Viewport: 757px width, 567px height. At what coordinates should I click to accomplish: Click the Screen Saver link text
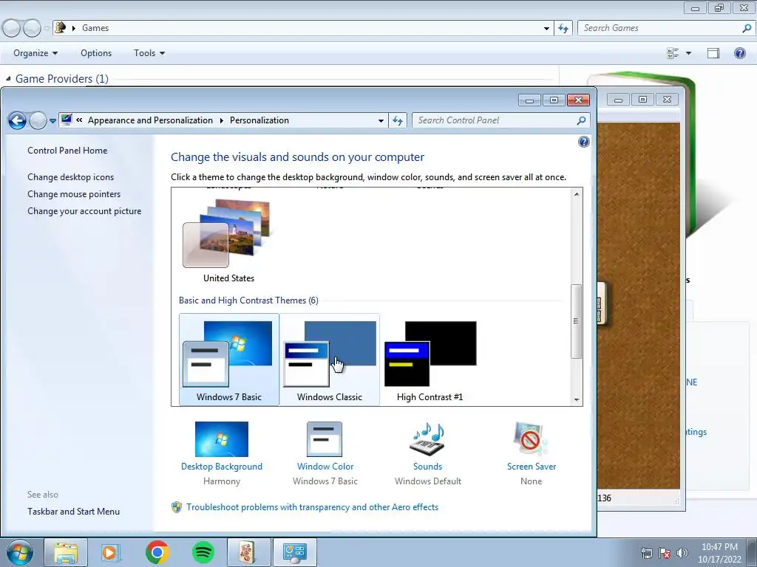point(531,467)
